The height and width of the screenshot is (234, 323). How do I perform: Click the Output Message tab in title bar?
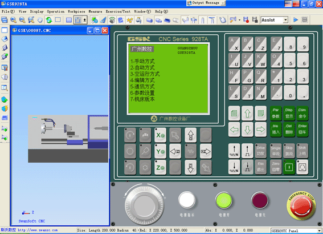[x=206, y=3]
